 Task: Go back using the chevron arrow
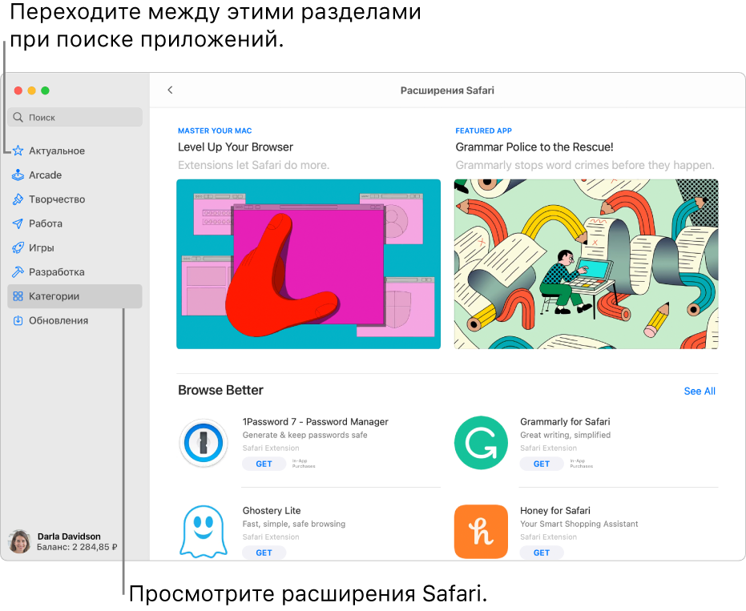[x=171, y=90]
